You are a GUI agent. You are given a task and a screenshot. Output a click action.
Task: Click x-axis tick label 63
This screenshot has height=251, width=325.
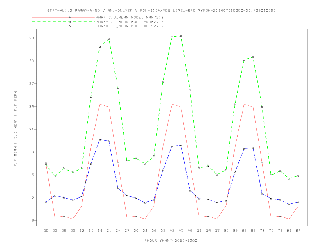[x=235, y=230]
